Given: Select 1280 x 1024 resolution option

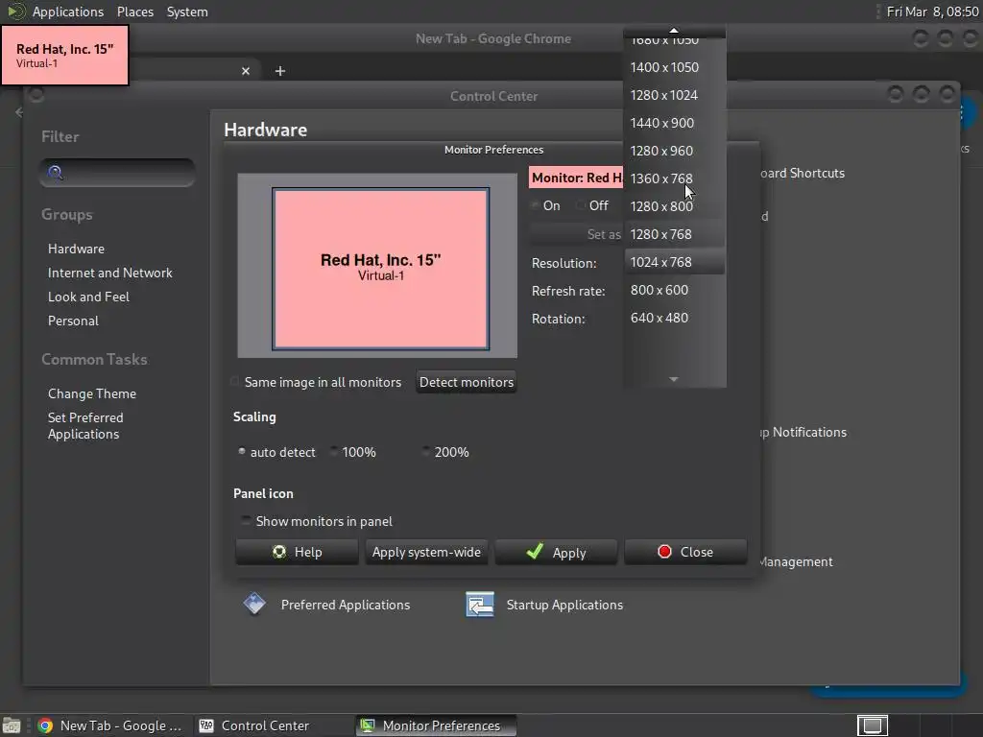Looking at the screenshot, I should pyautogui.click(x=675, y=95).
